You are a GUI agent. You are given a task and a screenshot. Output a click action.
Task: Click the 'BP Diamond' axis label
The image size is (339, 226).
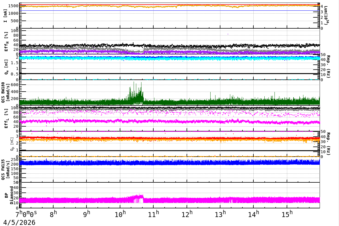click(9, 195)
